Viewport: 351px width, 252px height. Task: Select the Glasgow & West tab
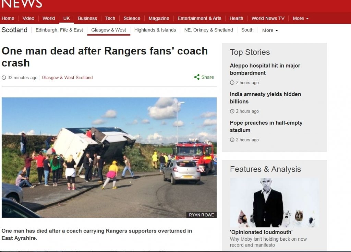coord(109,30)
